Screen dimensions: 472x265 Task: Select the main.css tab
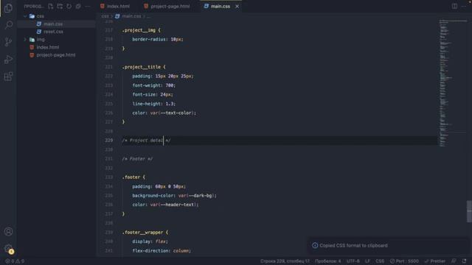pos(221,7)
